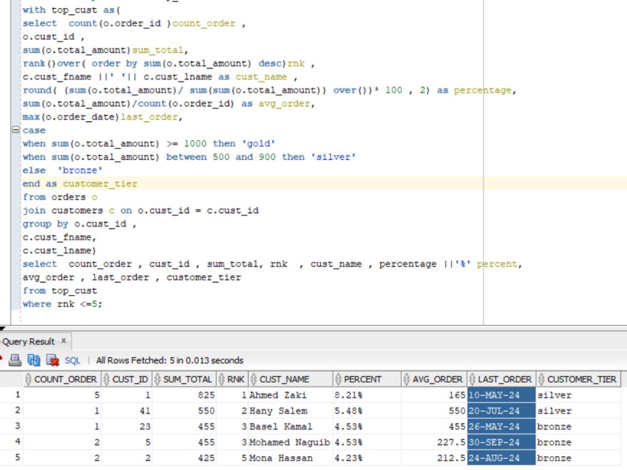Sort by the CUST_ID column header
This screenshot has height=470, width=627.
[x=127, y=379]
